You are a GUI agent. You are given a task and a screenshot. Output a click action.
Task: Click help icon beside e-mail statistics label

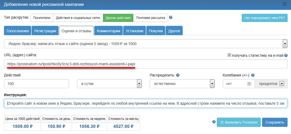click(x=286, y=55)
